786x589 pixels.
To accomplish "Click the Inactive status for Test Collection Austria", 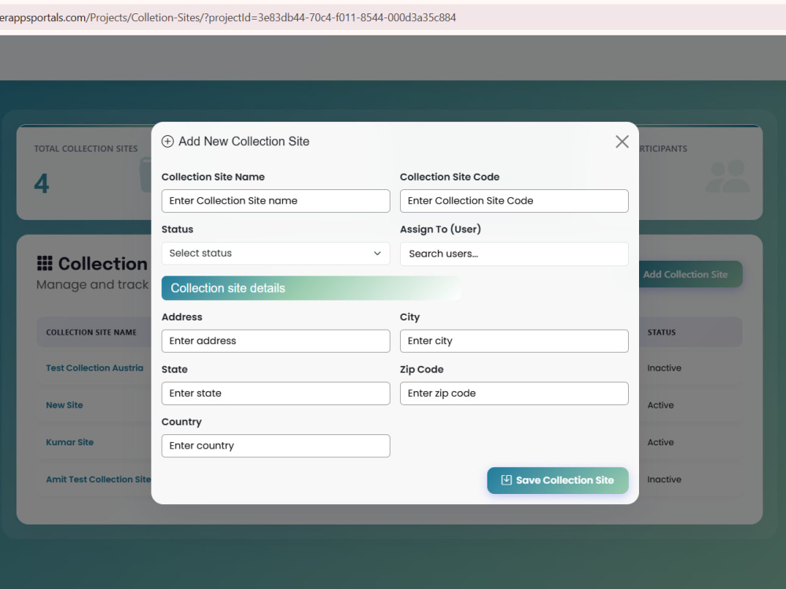I will (664, 368).
